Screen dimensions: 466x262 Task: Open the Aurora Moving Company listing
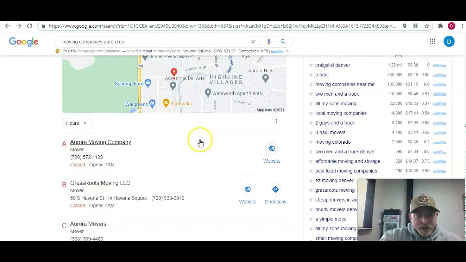click(100, 142)
